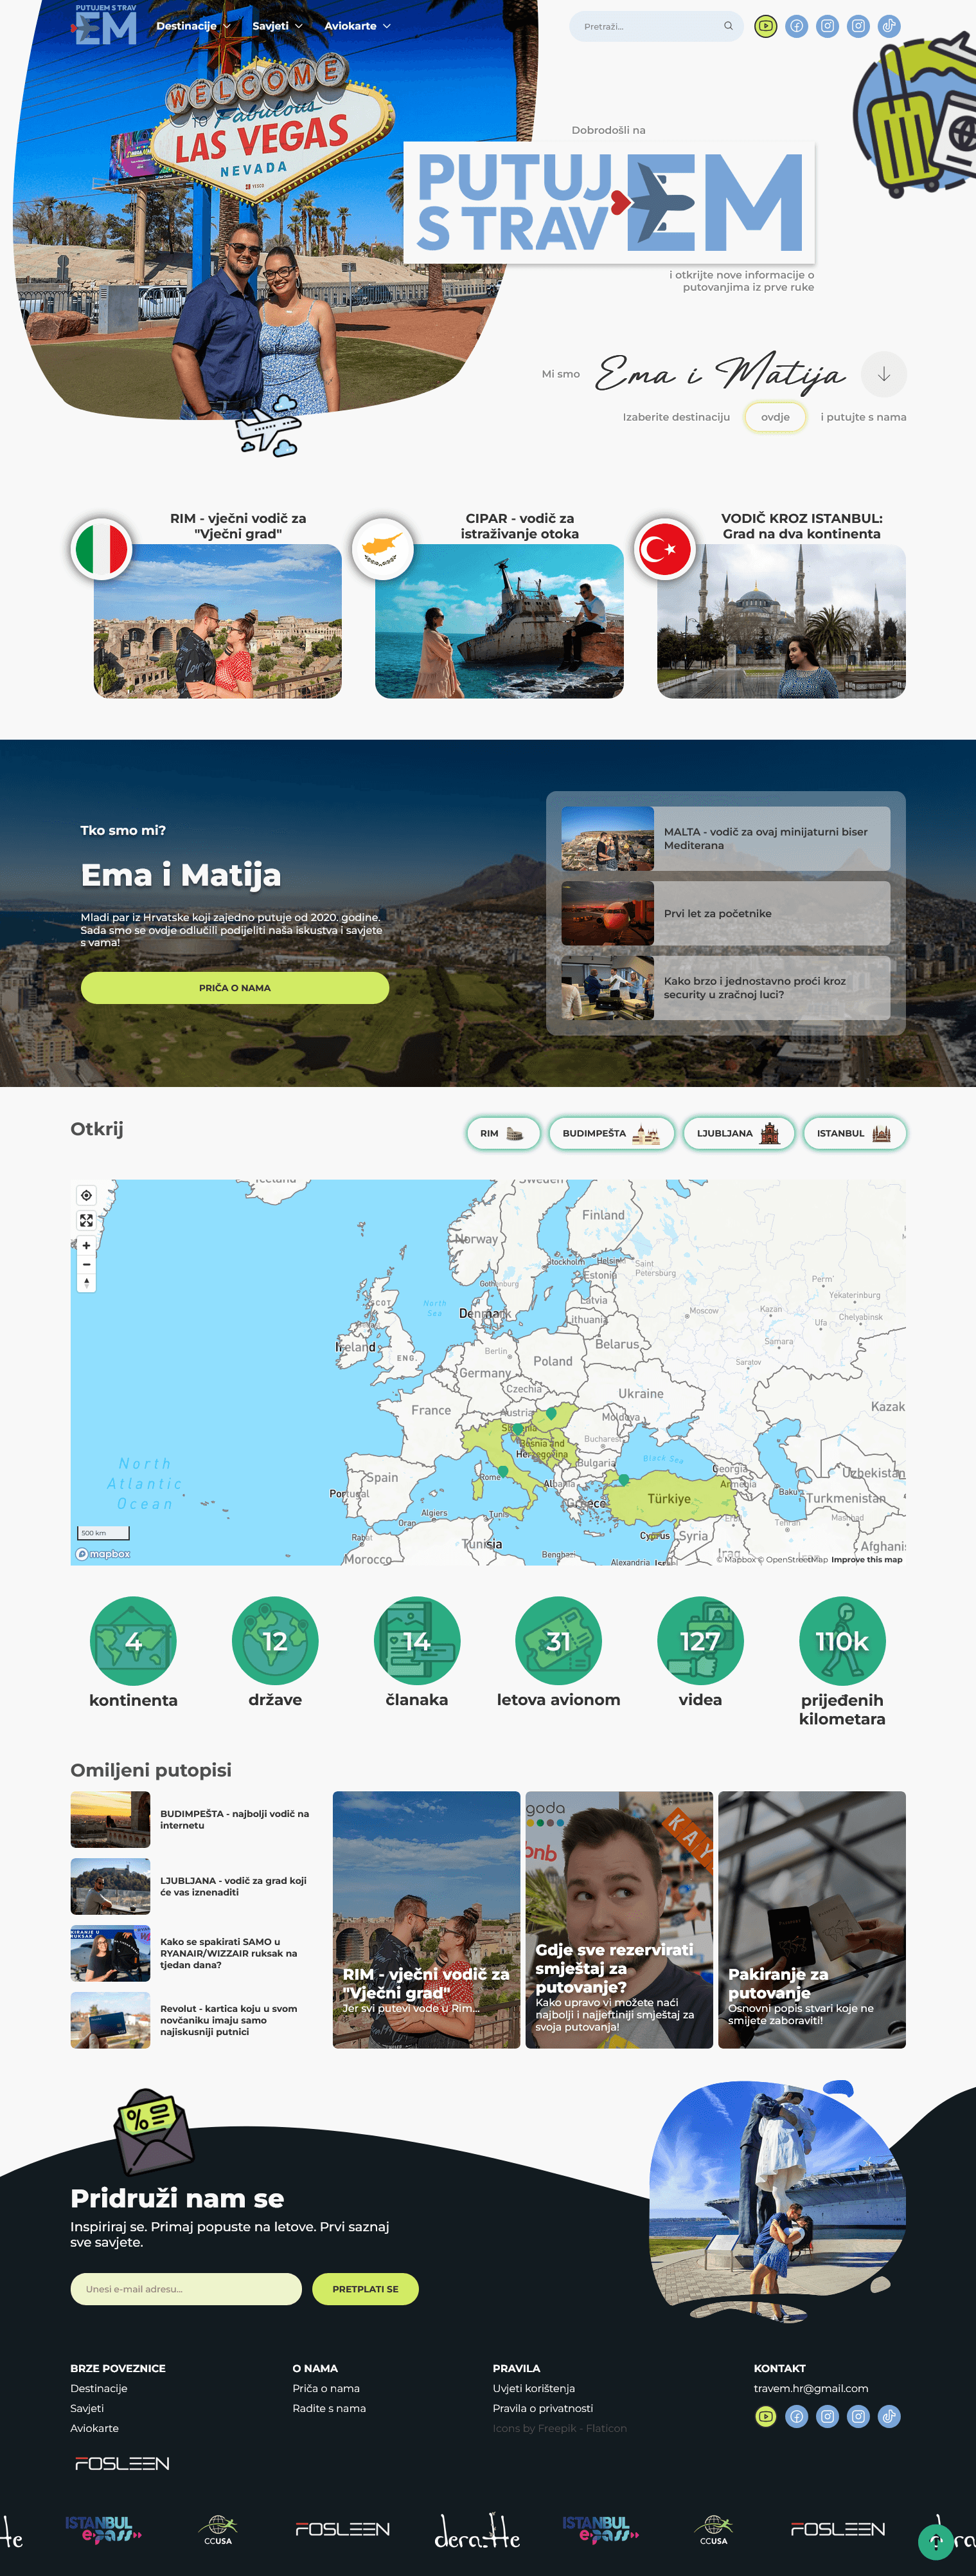Select the BUDIMPEŠTA city filter tab

point(612,1133)
